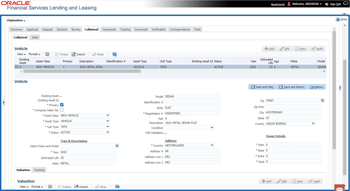
Task: Click the Sign Out icon in header
Action: pos(327,4)
